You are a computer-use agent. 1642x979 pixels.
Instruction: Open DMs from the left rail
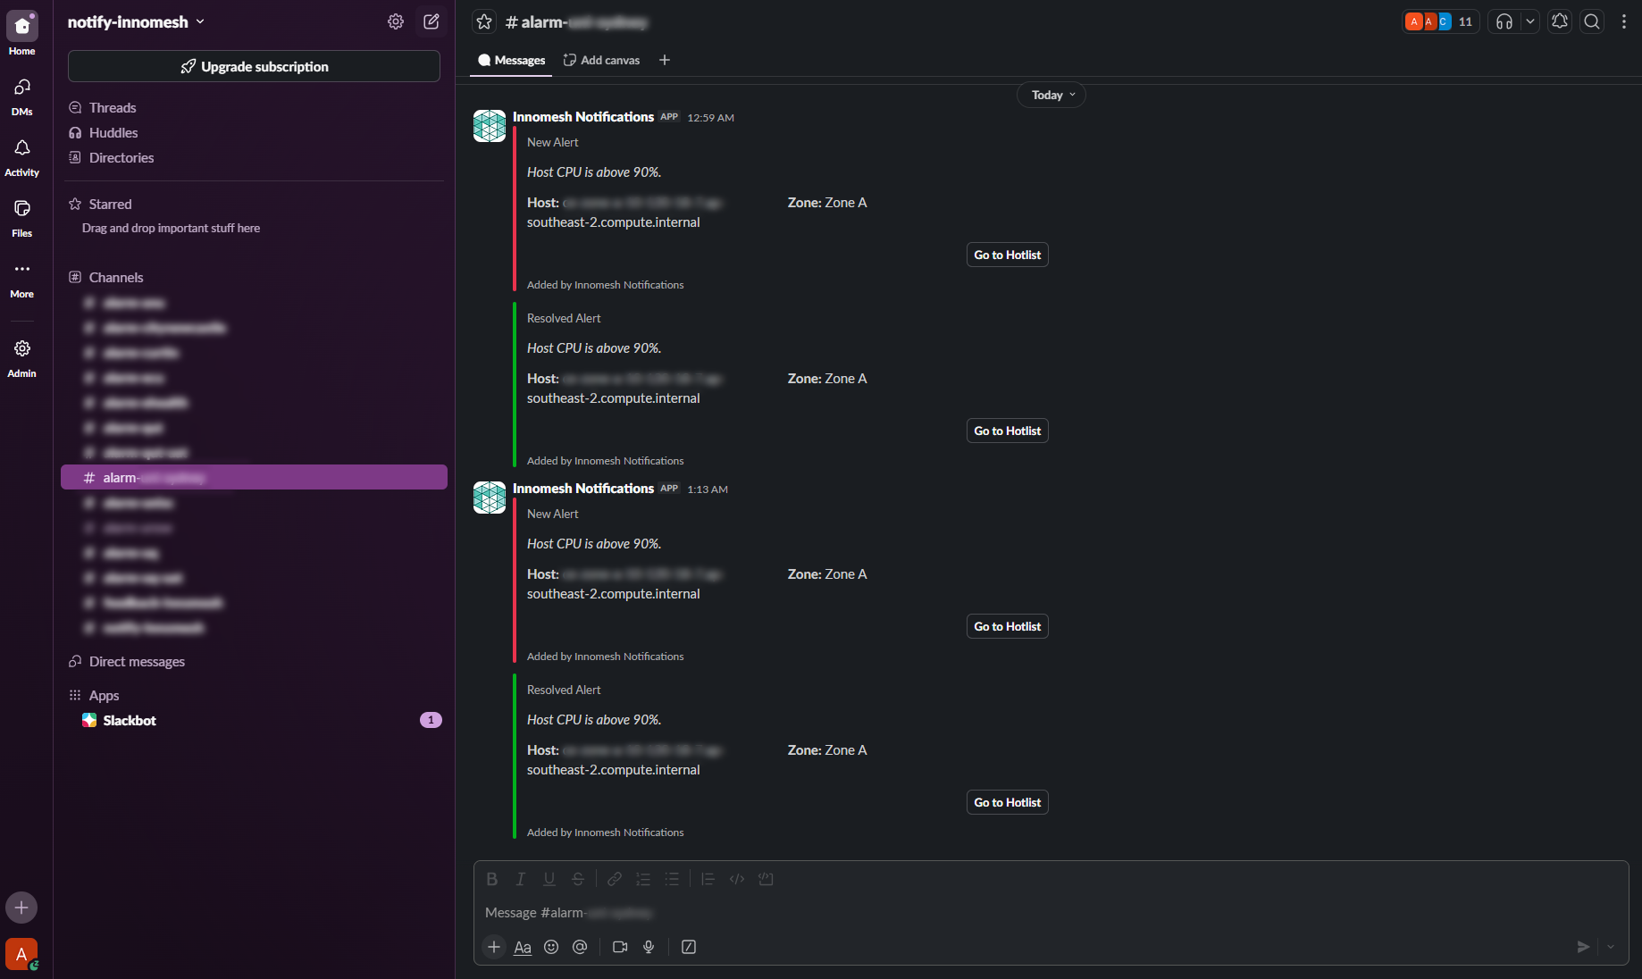coord(21,96)
